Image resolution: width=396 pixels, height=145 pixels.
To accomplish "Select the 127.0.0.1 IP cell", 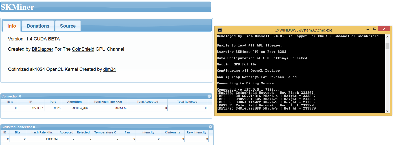I will point(31,108).
